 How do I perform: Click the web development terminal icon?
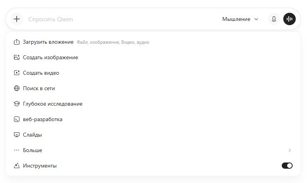[17, 119]
